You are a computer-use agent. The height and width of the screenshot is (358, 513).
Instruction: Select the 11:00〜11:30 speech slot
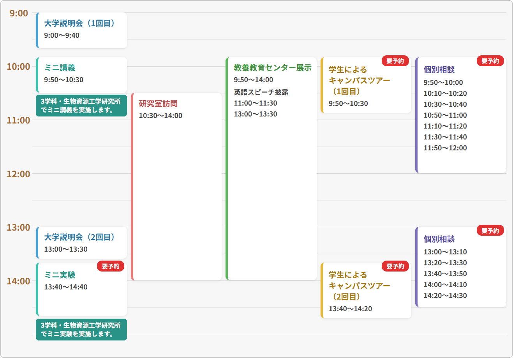[256, 103]
